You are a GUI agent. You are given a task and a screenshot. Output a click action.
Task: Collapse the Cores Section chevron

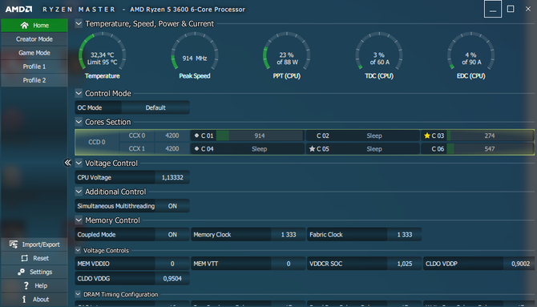79,122
